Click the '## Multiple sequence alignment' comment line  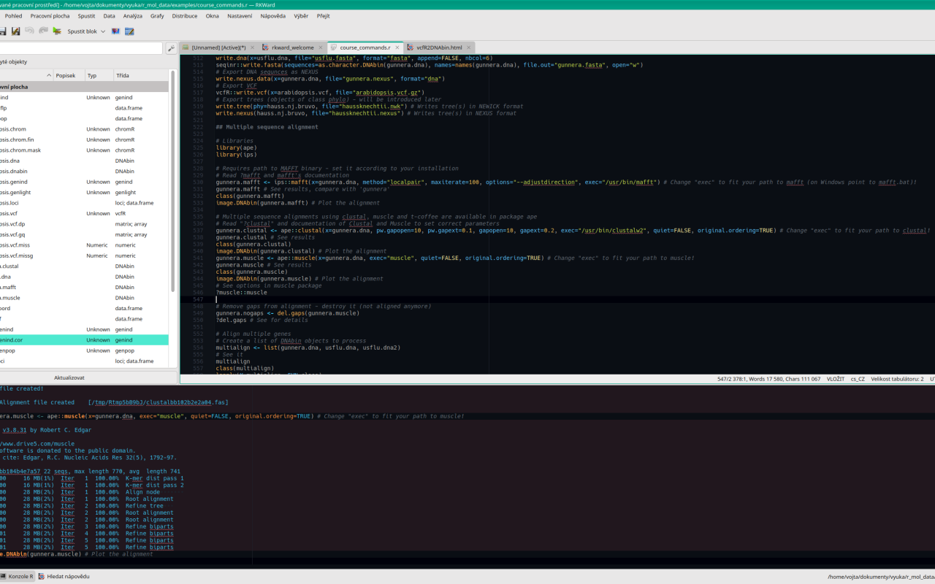(x=267, y=127)
